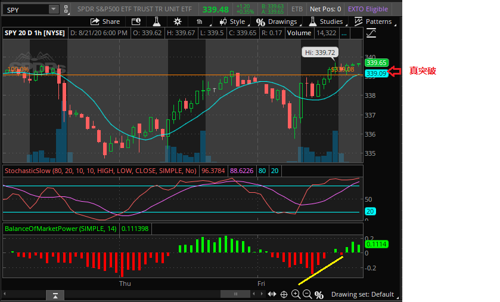The width and height of the screenshot is (500, 302).
Task: Click the R: 0.17 range value
Action: tap(272, 33)
